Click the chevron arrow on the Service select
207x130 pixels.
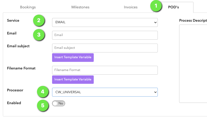click(155, 22)
